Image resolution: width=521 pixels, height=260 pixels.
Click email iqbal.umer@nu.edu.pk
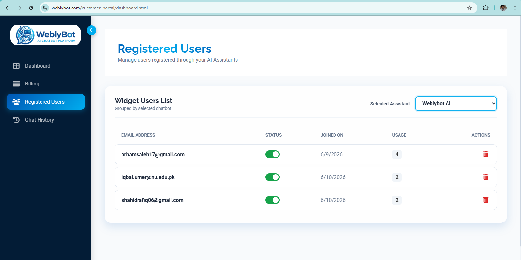click(148, 177)
